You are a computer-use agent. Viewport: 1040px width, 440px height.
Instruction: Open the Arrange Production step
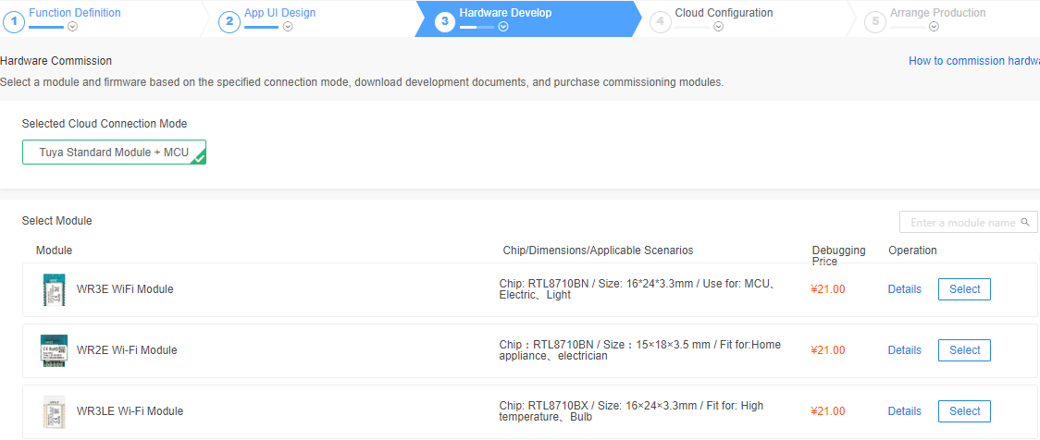937,13
